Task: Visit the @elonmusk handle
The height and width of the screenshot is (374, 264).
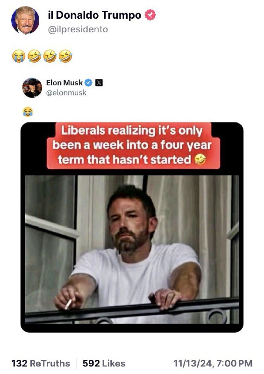Action: click(66, 93)
